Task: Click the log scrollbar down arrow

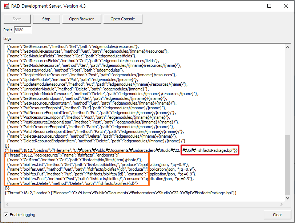Action: pyautogui.click(x=287, y=198)
